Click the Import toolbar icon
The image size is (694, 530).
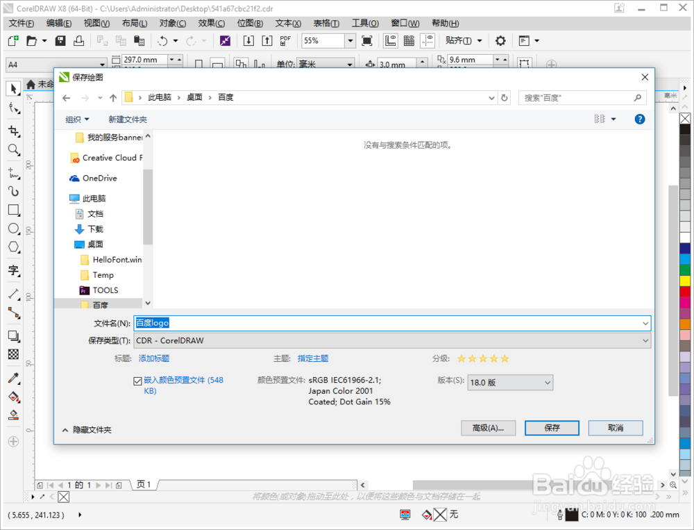248,41
